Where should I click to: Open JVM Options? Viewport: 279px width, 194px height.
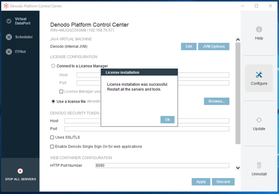click(x=214, y=47)
